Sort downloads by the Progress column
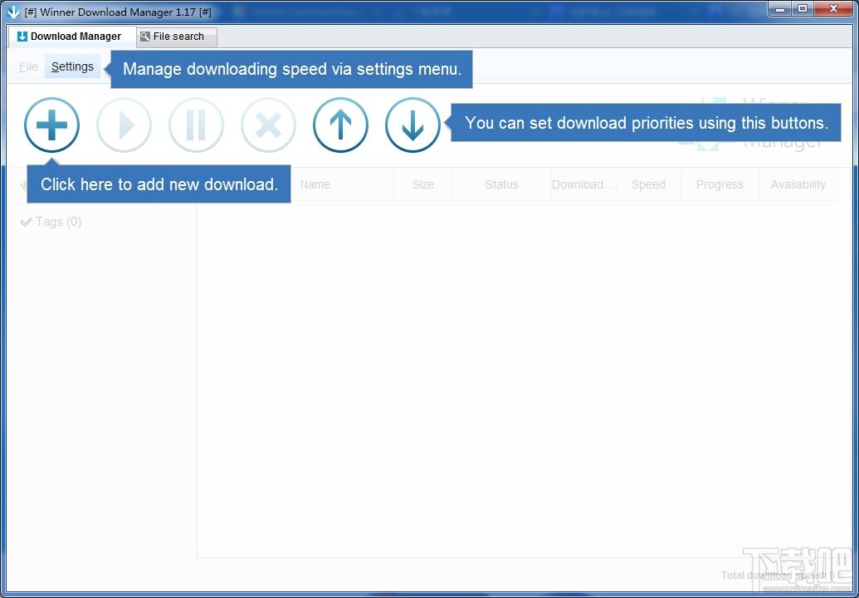 tap(720, 184)
